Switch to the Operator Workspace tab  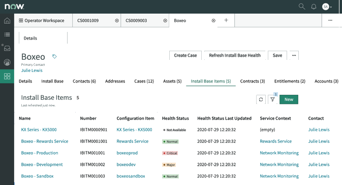[x=43, y=20]
